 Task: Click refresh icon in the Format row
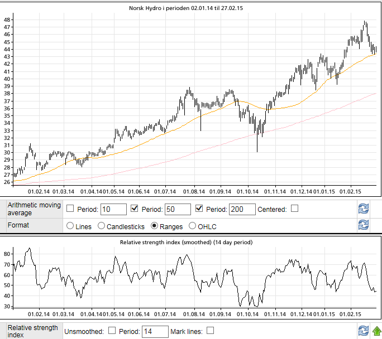pos(364,226)
